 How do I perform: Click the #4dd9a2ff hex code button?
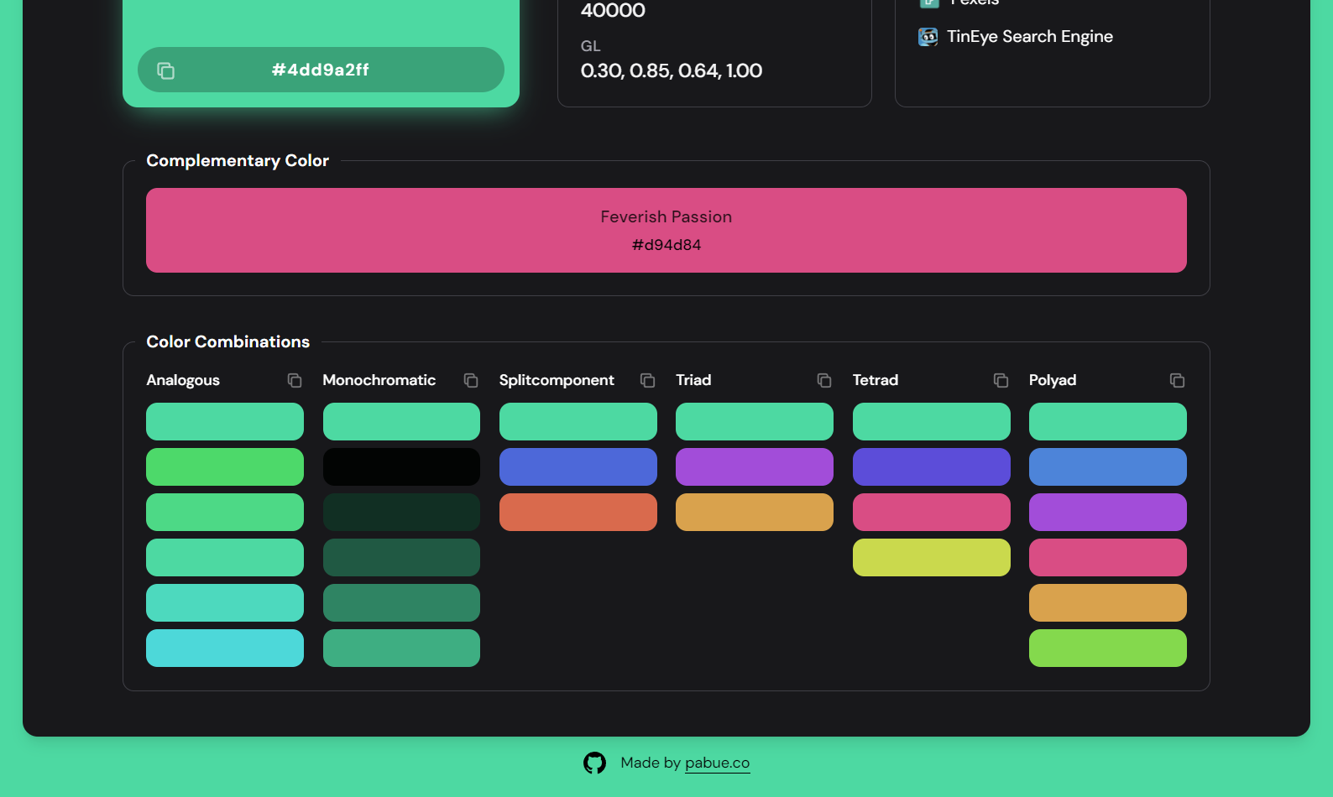(x=321, y=70)
